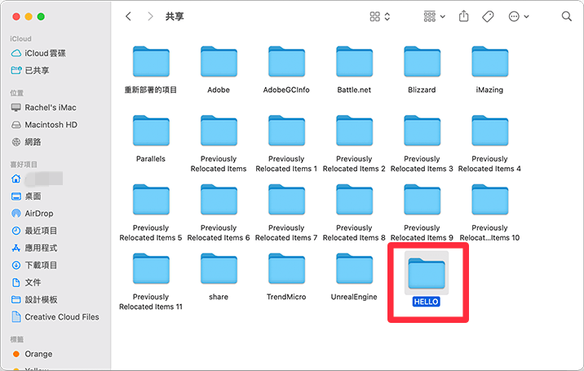Click the HELLO folder name label

(426, 302)
